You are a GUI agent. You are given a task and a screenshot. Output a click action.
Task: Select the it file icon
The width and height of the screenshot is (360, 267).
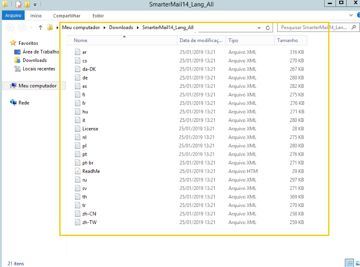pyautogui.click(x=78, y=120)
